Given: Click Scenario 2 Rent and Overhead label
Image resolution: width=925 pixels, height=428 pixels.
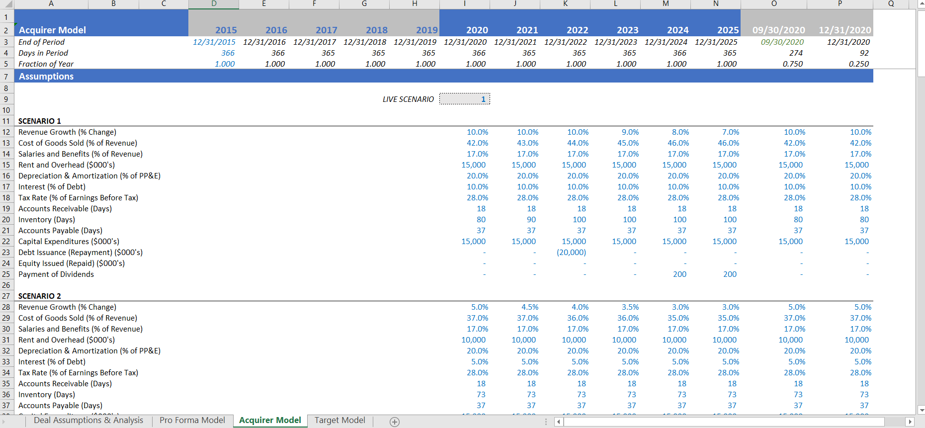Looking at the screenshot, I should pyautogui.click(x=67, y=340).
